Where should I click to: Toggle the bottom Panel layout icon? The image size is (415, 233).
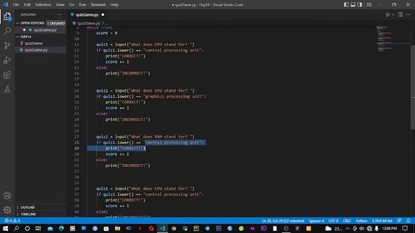click(353, 5)
